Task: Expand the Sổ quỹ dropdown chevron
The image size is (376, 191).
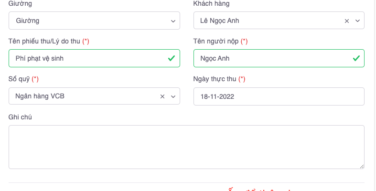Action: [172, 96]
